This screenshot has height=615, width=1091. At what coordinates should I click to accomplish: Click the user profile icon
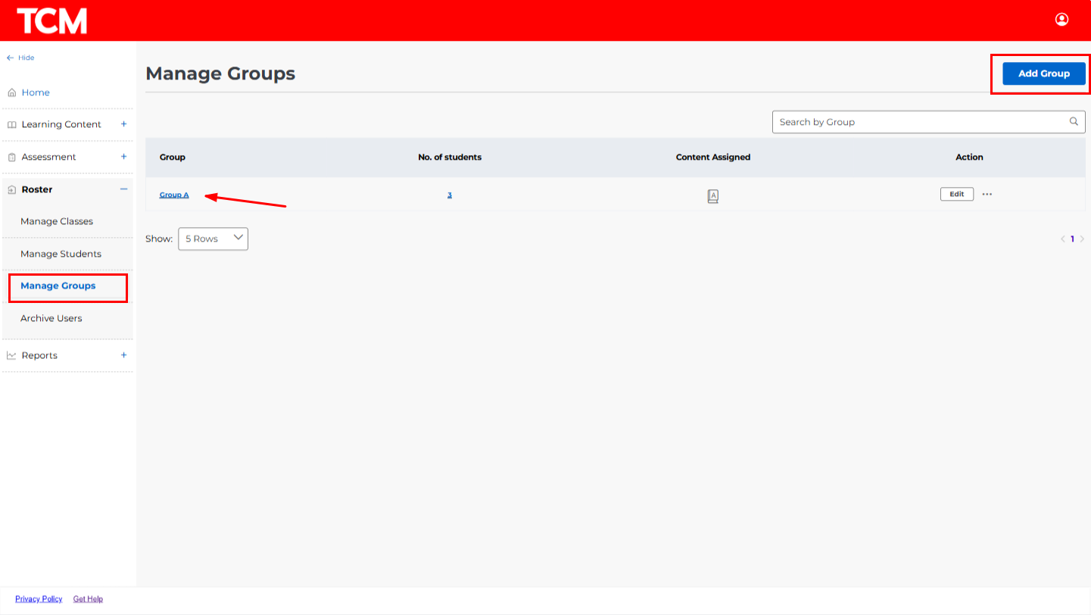click(1061, 20)
